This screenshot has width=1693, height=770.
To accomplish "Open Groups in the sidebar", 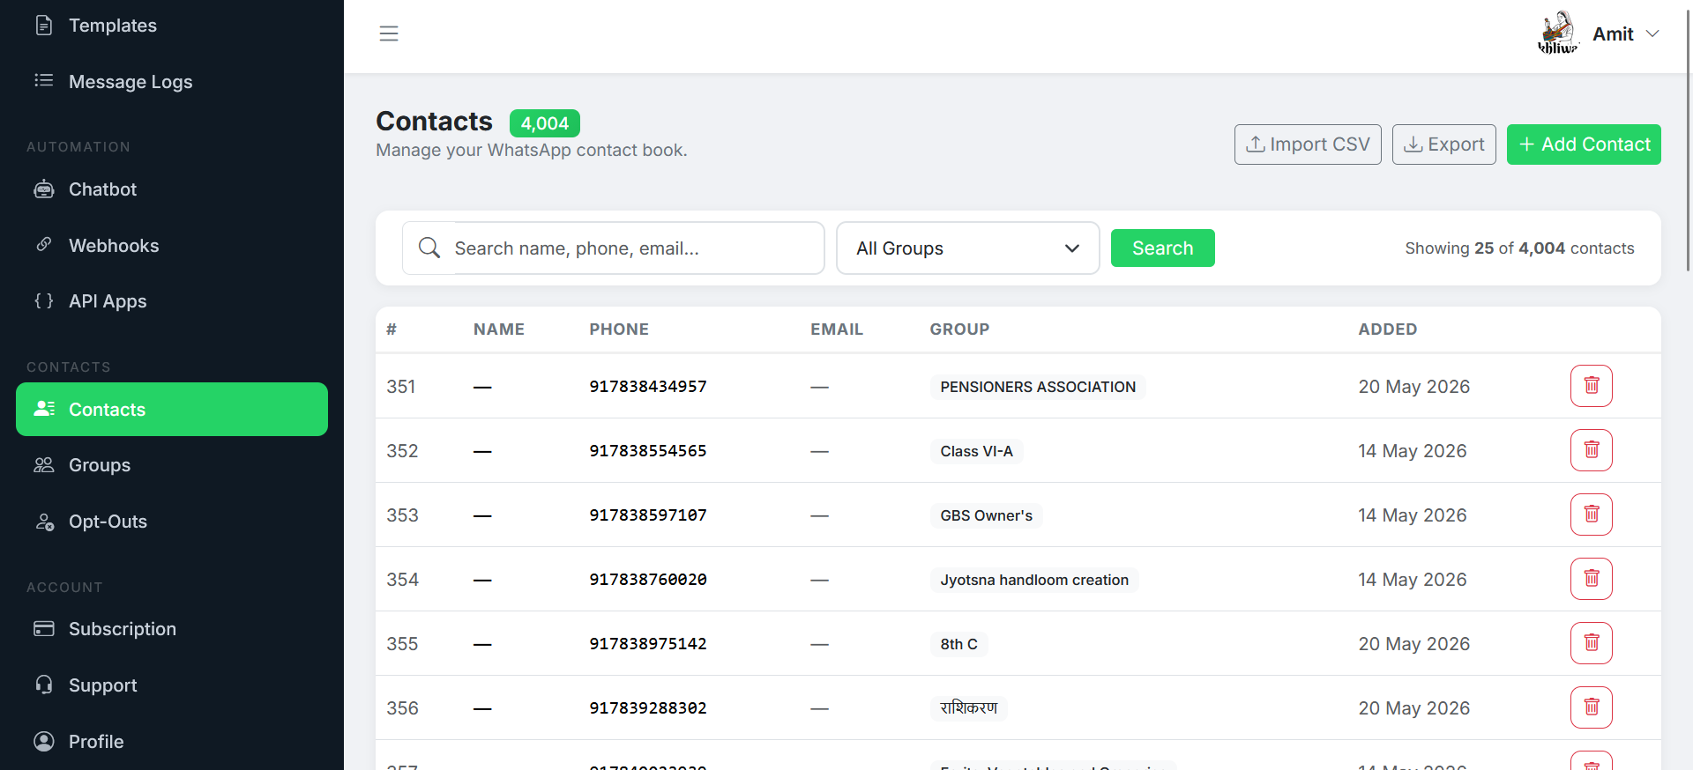I will click(172, 465).
